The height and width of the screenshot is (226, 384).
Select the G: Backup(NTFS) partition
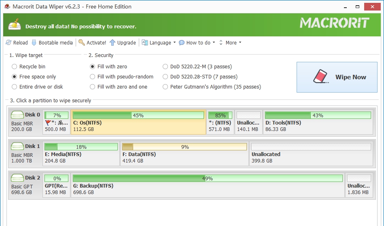(208, 186)
